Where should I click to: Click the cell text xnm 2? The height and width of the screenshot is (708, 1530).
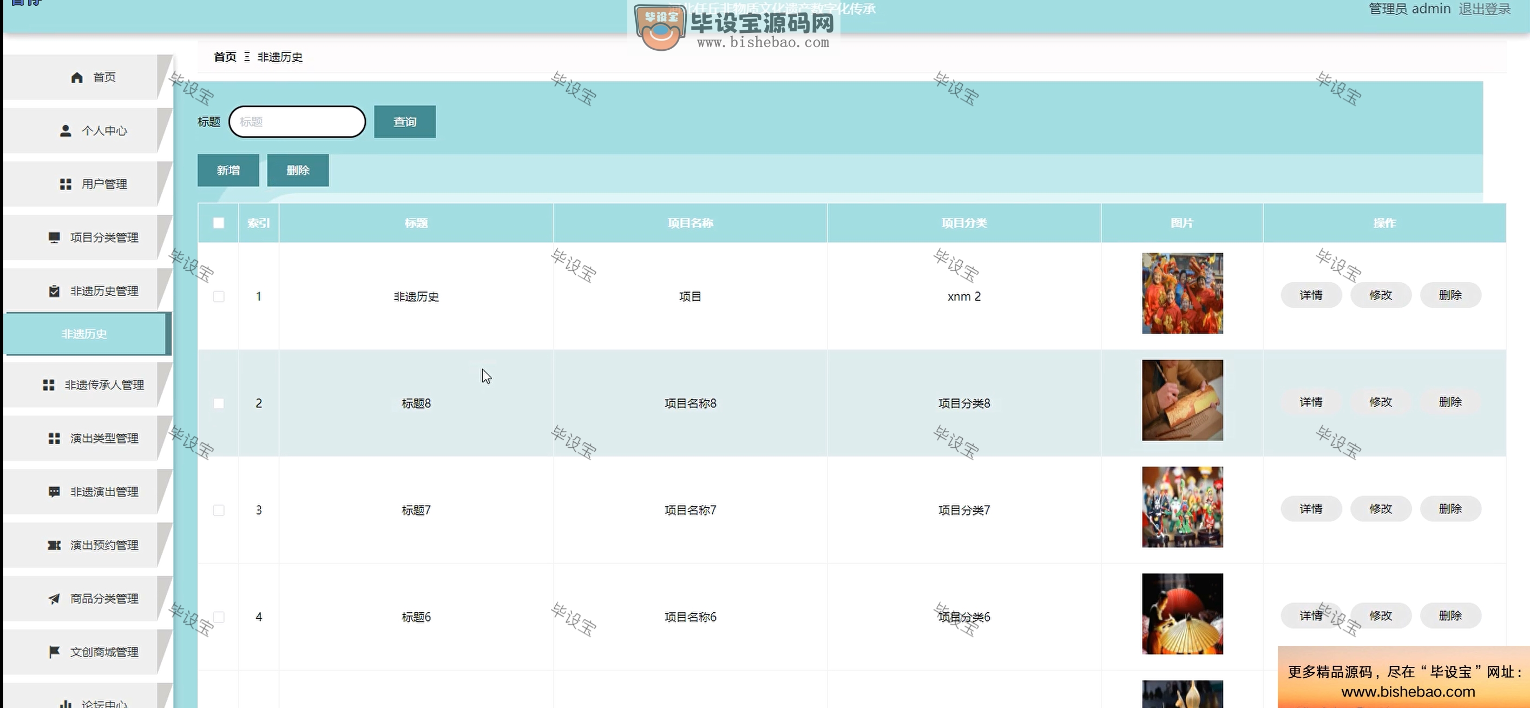pyautogui.click(x=964, y=296)
